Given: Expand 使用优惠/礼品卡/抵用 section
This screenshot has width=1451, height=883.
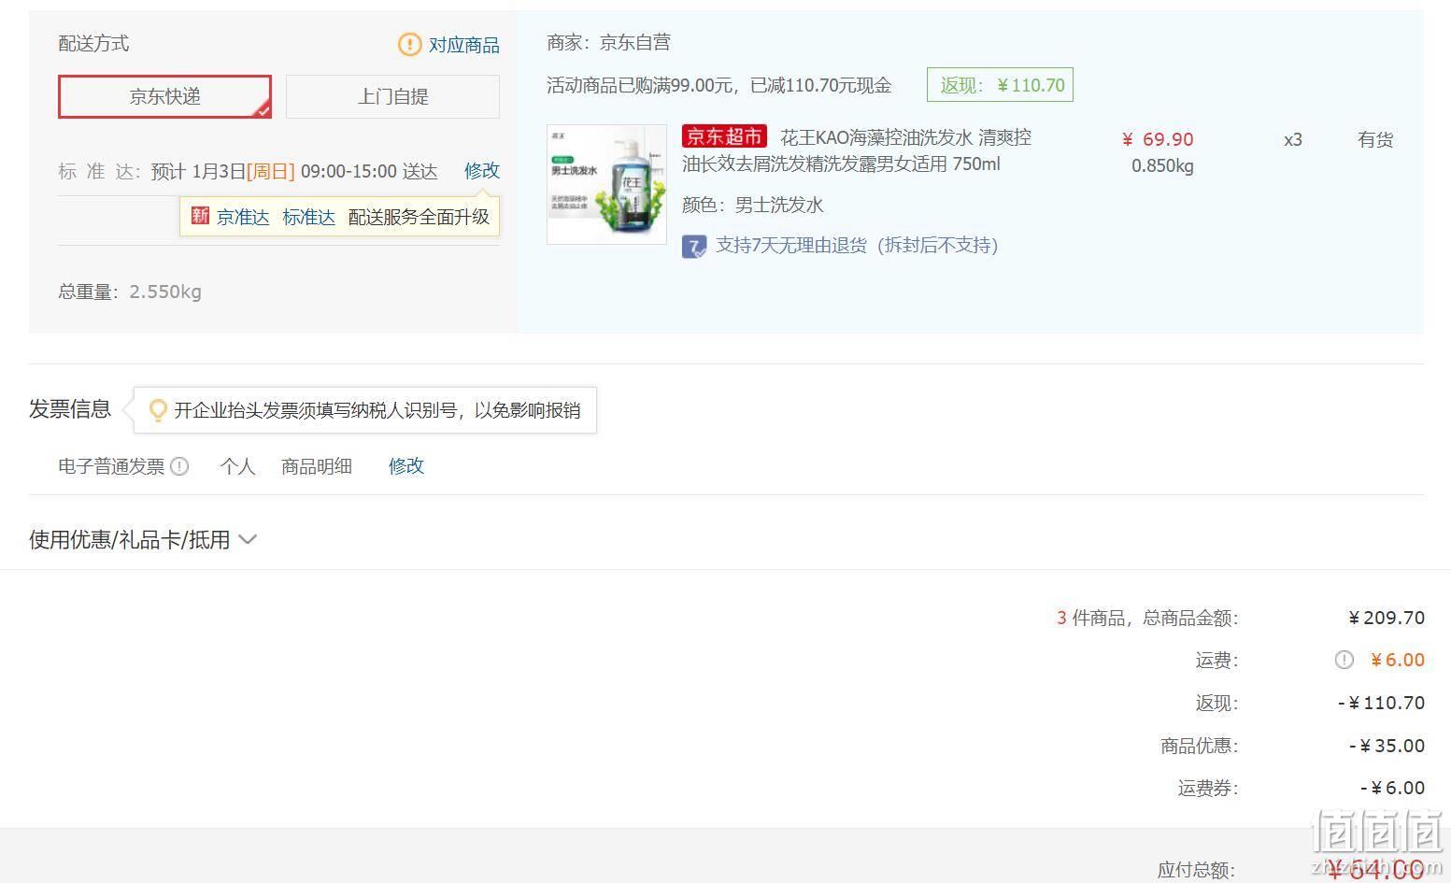Looking at the screenshot, I should (142, 539).
